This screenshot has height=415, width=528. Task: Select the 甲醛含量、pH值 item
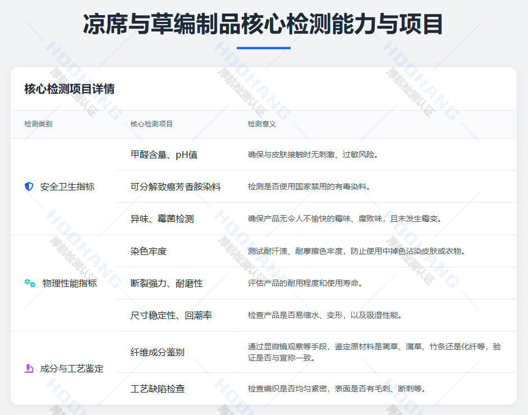coord(164,154)
